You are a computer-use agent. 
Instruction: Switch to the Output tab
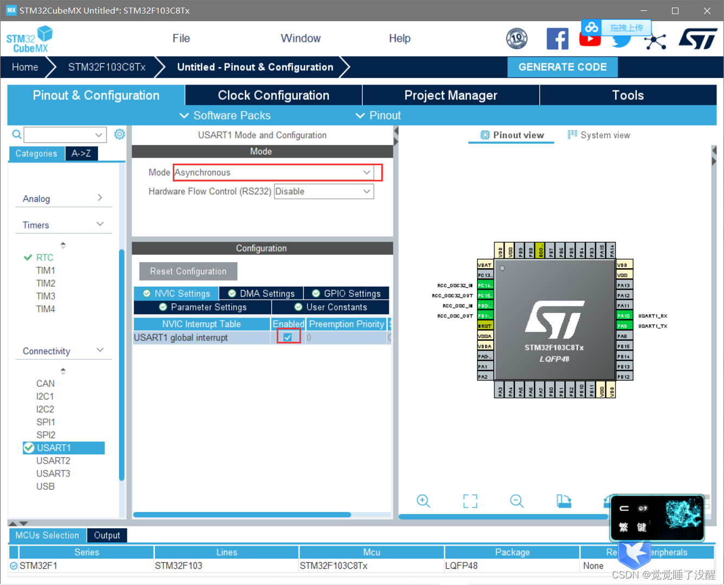click(x=107, y=535)
